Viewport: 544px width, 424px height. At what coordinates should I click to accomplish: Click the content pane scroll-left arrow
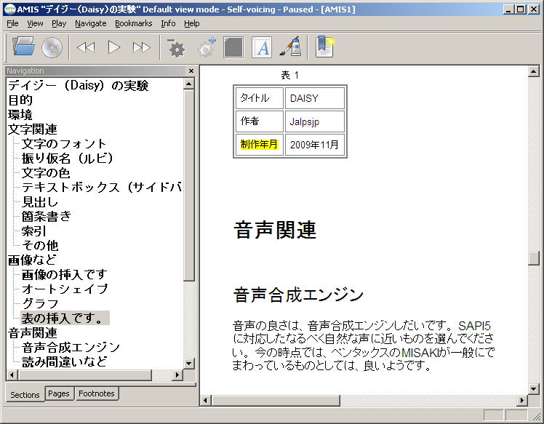point(206,401)
